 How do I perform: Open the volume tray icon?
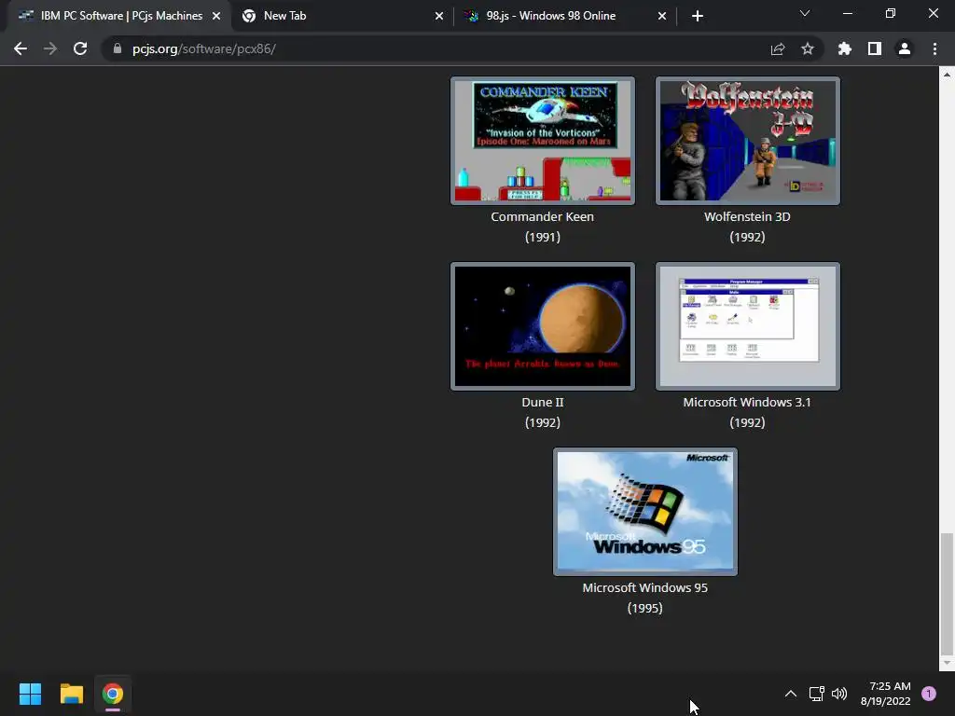839,694
